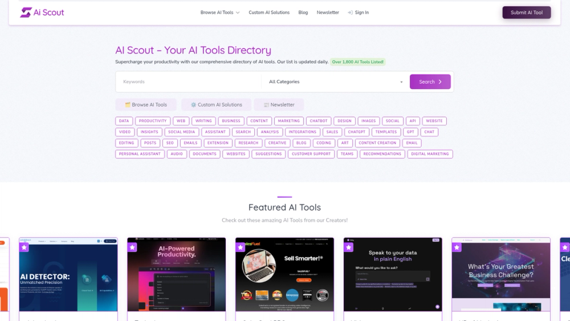Select the SEO tag

pyautogui.click(x=170, y=143)
